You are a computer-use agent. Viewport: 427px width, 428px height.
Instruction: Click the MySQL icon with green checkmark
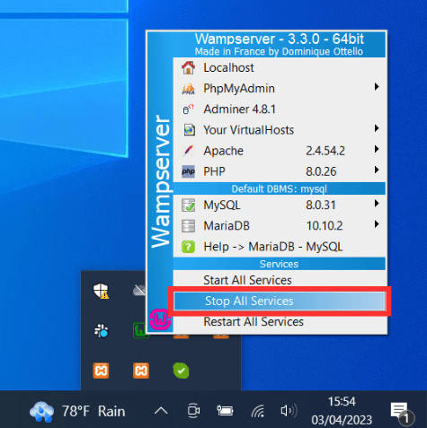tap(188, 205)
